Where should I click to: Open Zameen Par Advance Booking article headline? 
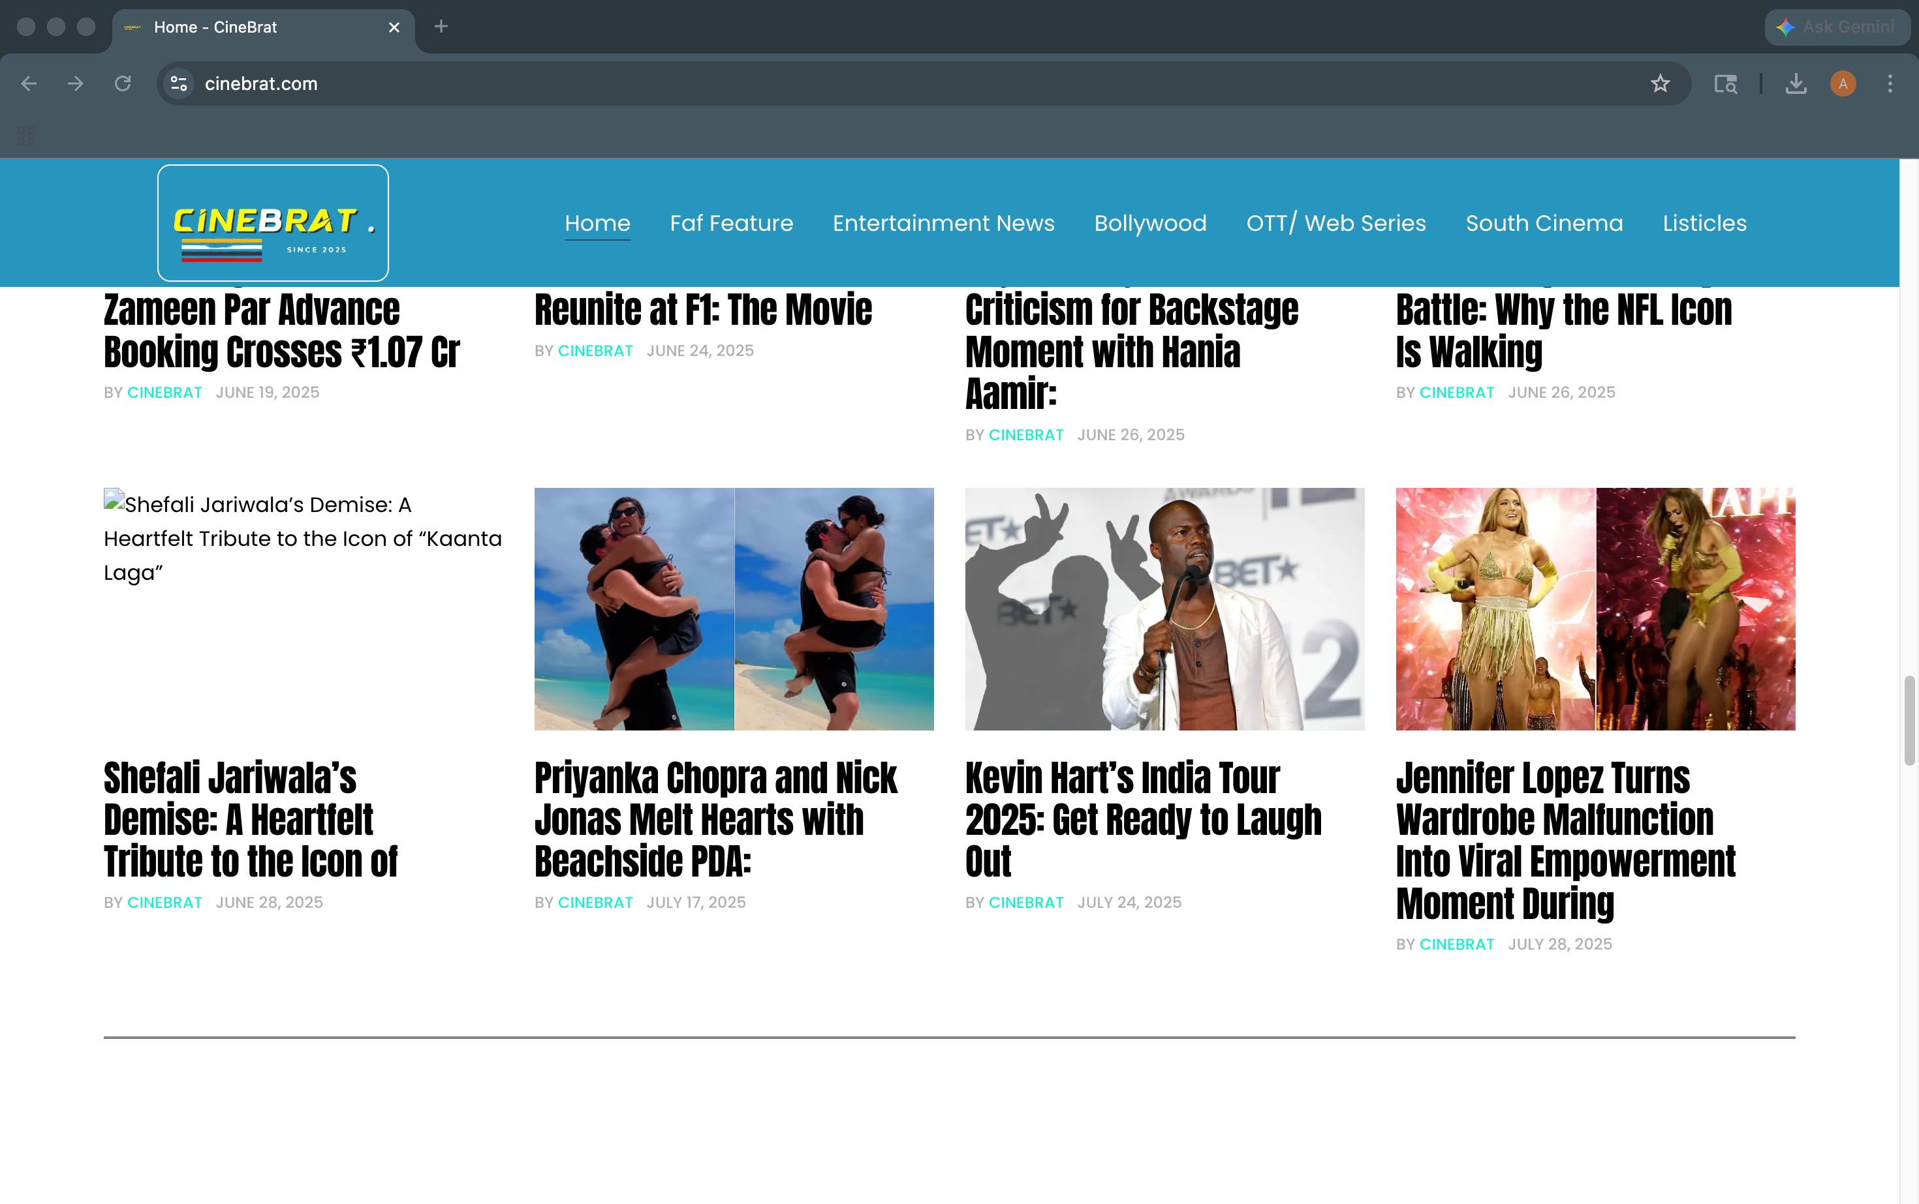pyautogui.click(x=281, y=331)
